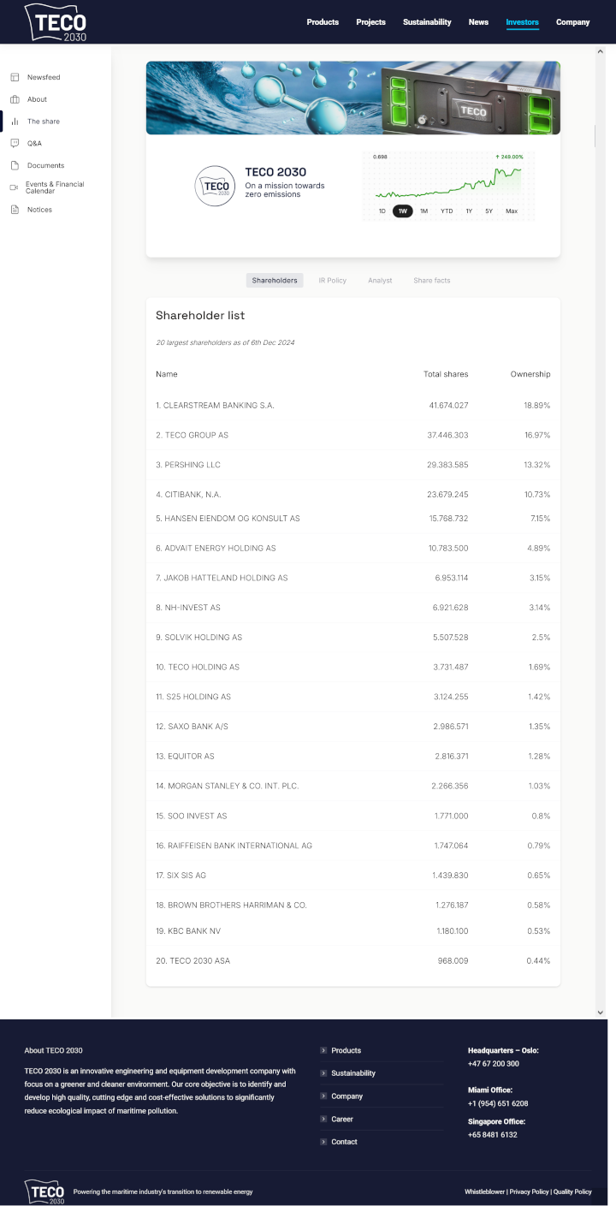Open the Notices document icon
This screenshot has height=1206, width=616.
(x=15, y=210)
